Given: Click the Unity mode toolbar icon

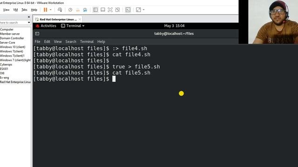Looking at the screenshot, I should click(x=117, y=10).
